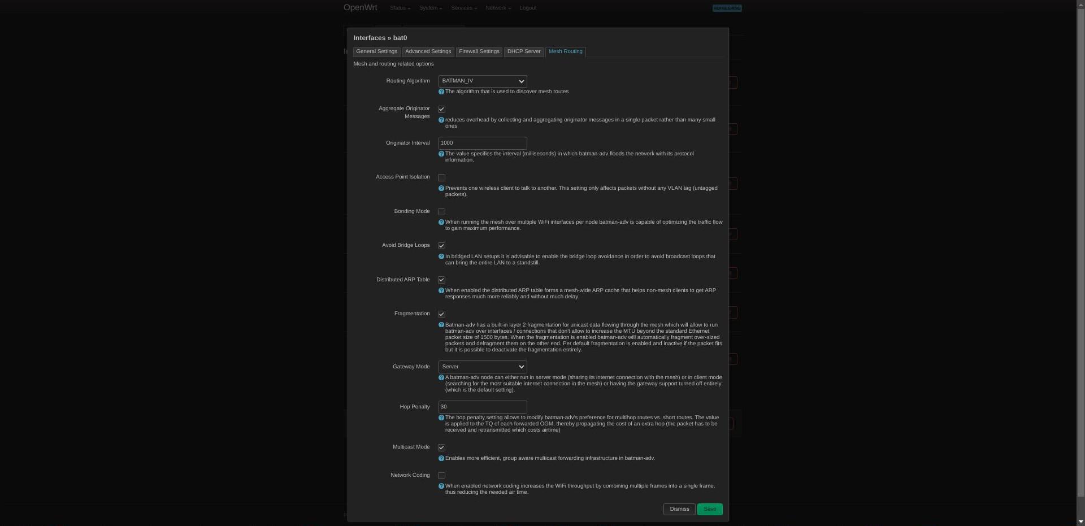
Task: Open Routing Algorithm dropdown showing BATMAN_IV
Action: [483, 81]
